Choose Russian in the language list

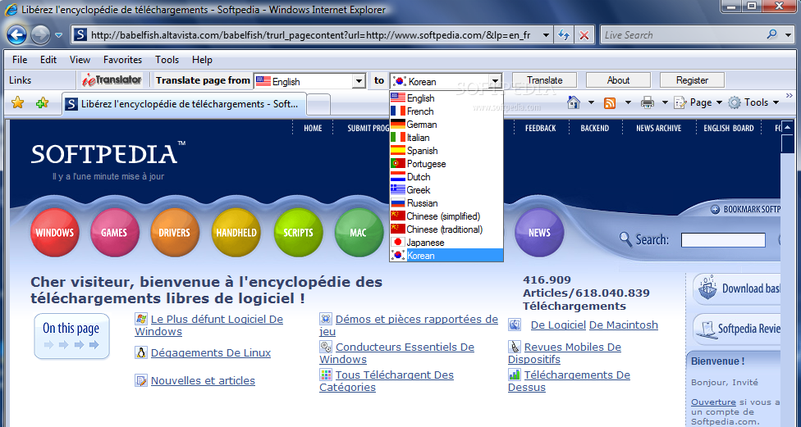pos(446,203)
